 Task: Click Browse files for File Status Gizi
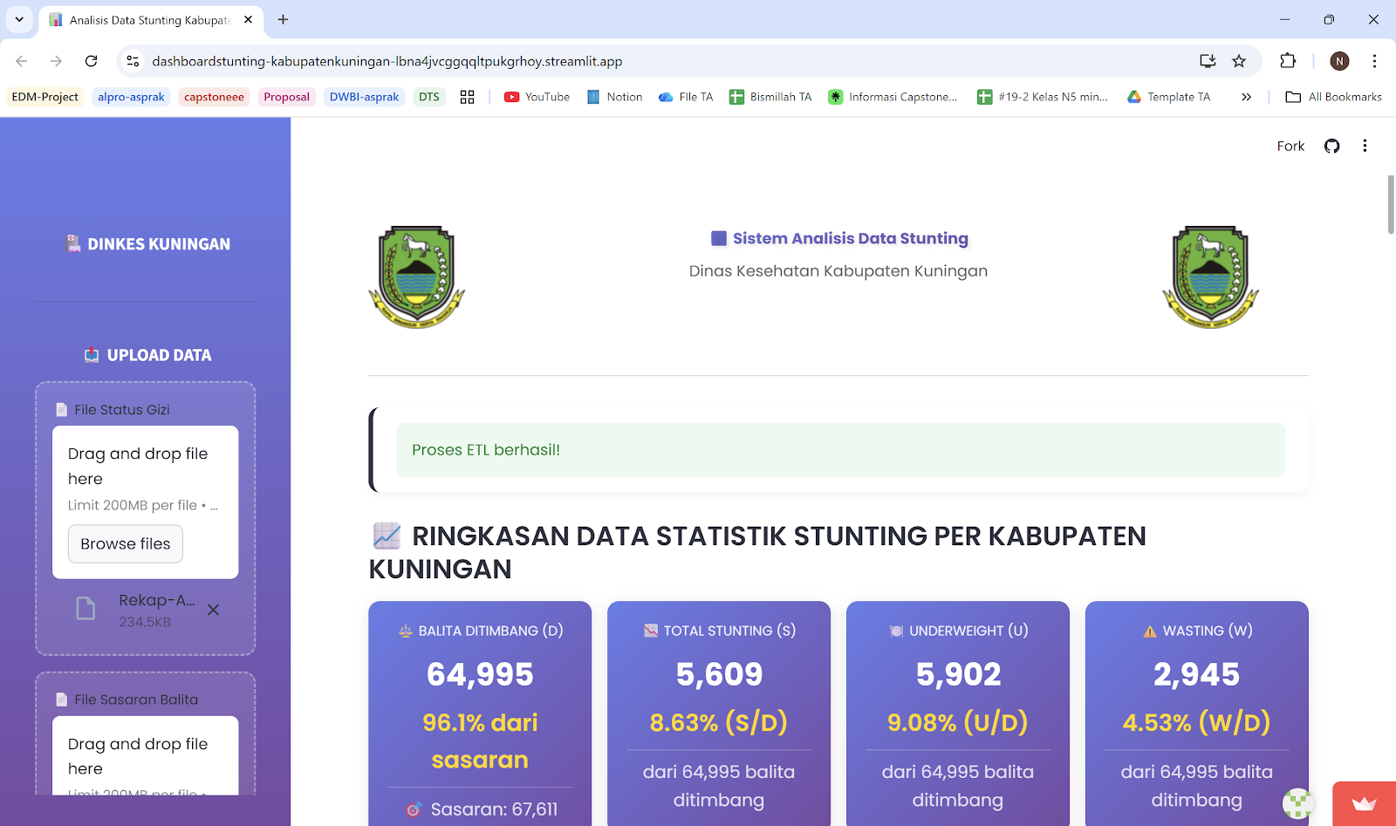coord(125,543)
